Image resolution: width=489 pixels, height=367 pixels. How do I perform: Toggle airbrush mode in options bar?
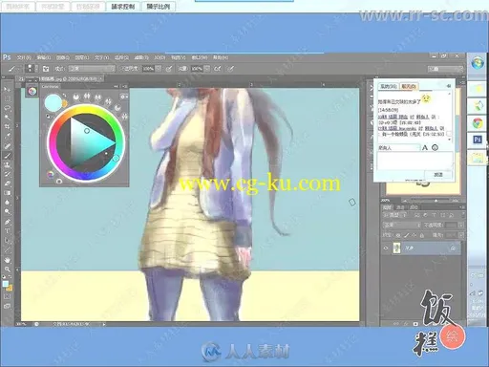pyautogui.click(x=218, y=69)
